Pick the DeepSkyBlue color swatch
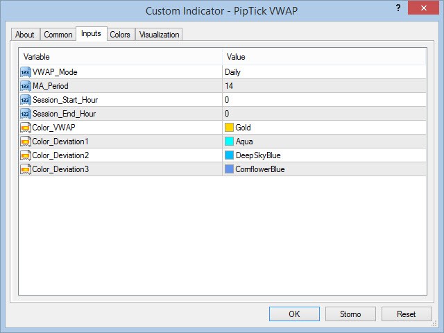444x333 pixels. point(229,155)
